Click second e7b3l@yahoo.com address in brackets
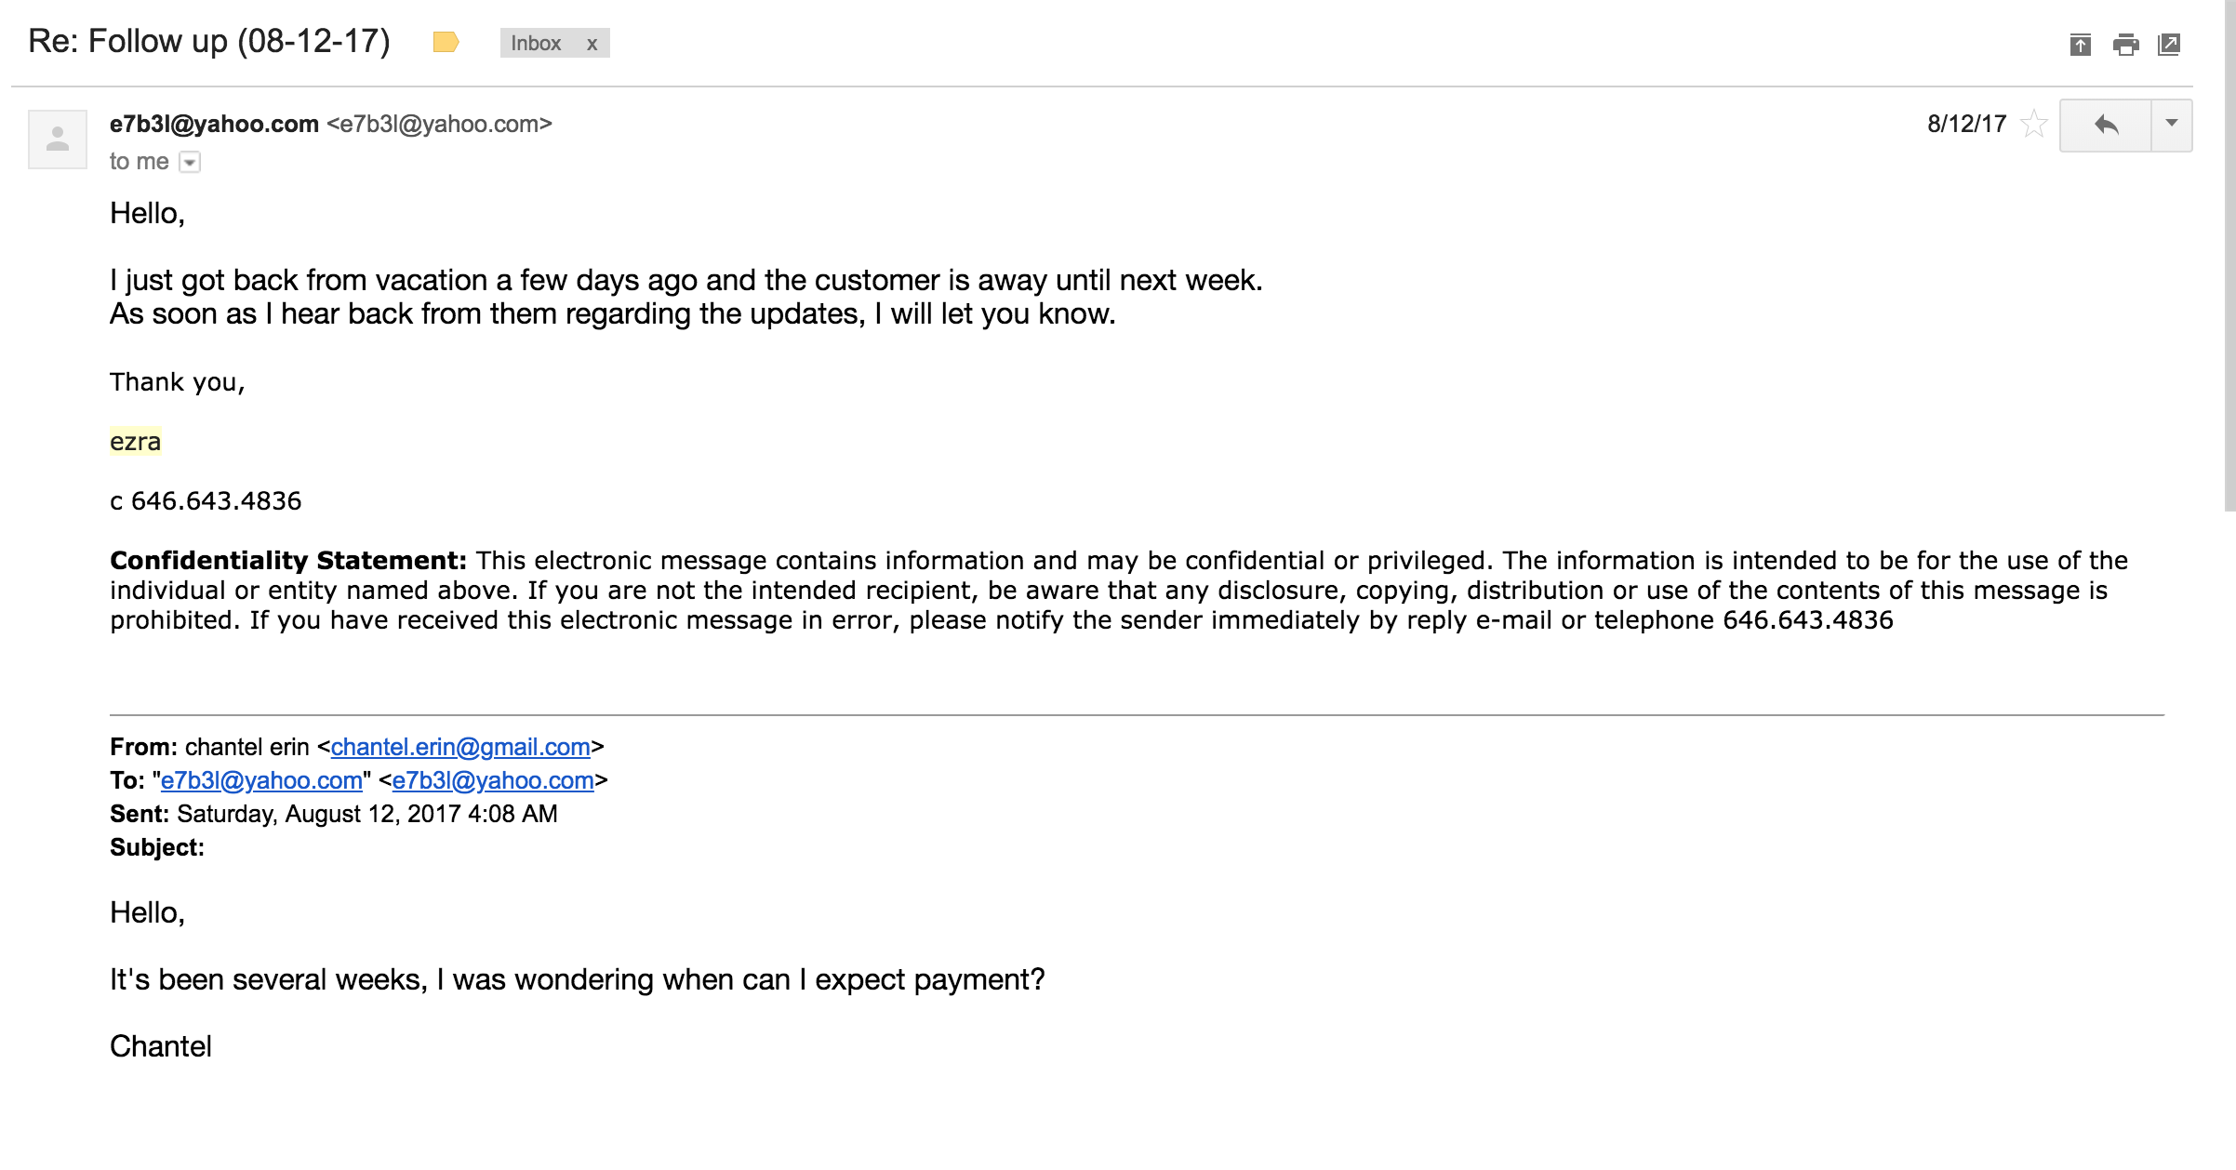 click(493, 780)
